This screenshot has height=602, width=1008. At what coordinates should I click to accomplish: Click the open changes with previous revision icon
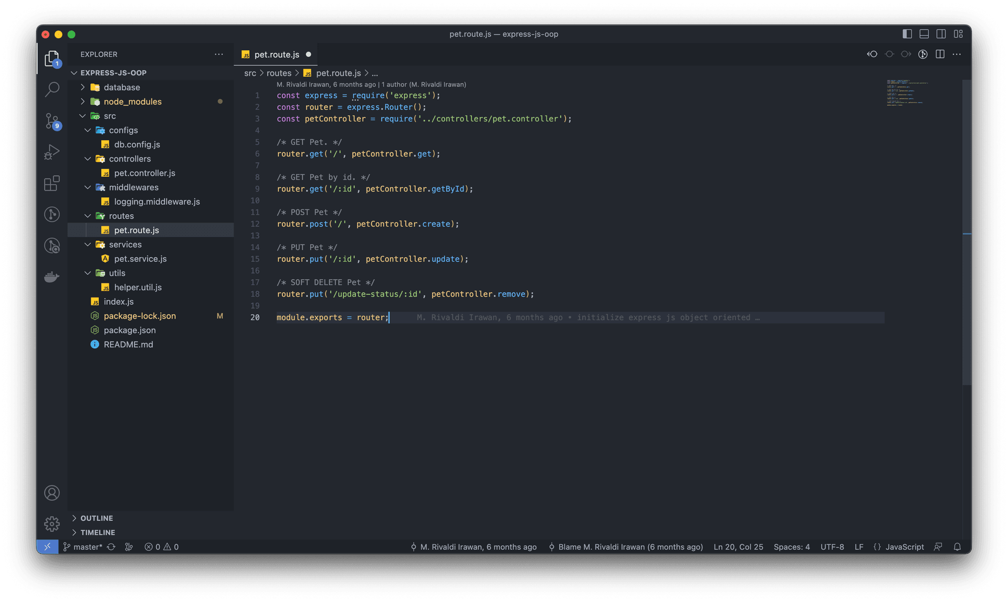pos(872,54)
